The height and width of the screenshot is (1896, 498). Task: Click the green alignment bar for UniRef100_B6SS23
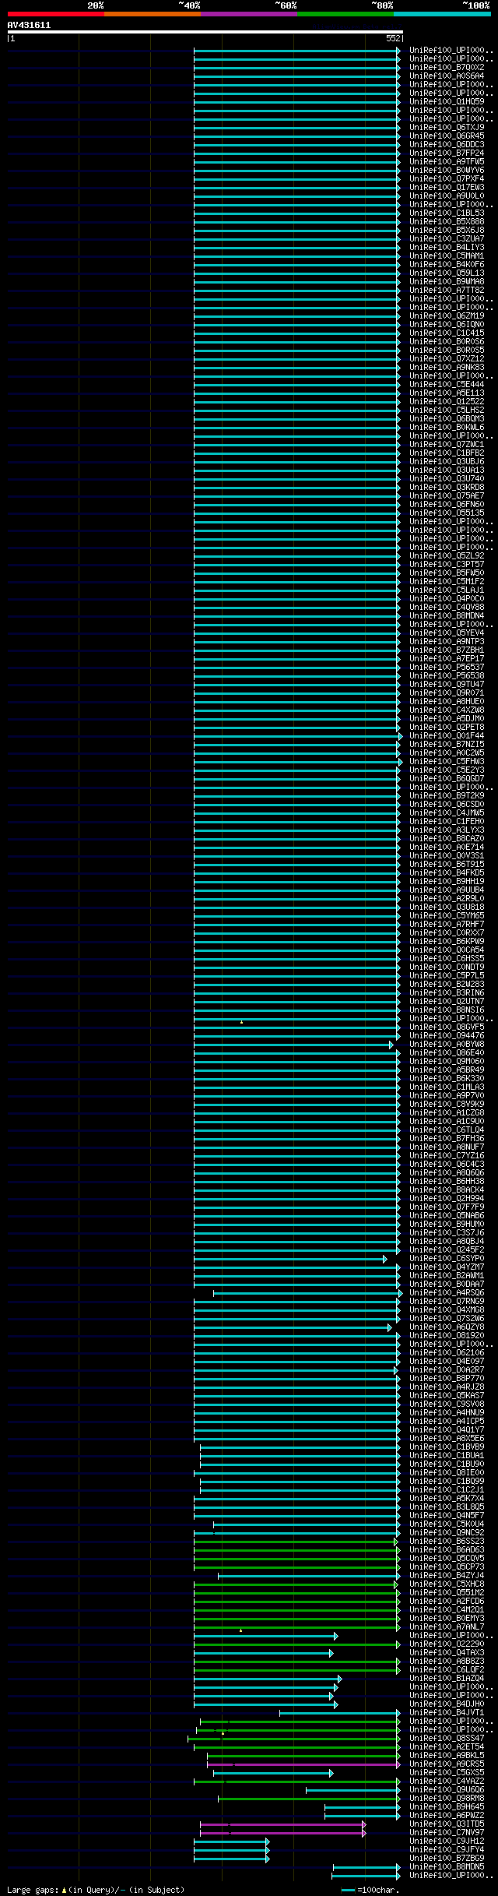coord(296,1542)
